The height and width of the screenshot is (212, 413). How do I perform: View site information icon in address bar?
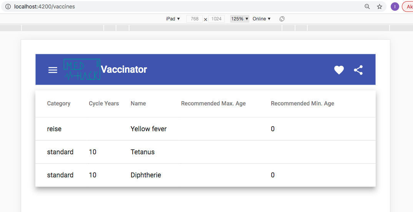(8, 7)
